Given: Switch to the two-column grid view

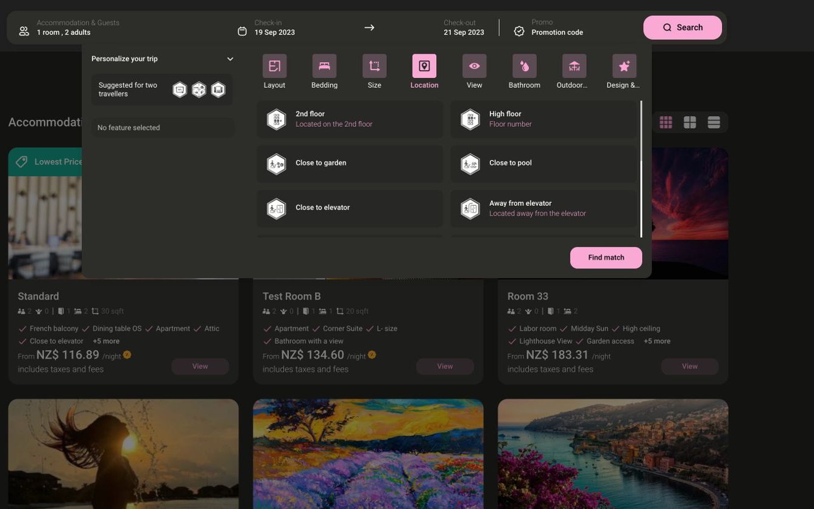Looking at the screenshot, I should (690, 122).
